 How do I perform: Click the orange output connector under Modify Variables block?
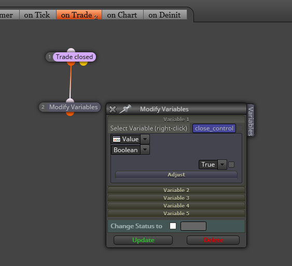coord(70,113)
